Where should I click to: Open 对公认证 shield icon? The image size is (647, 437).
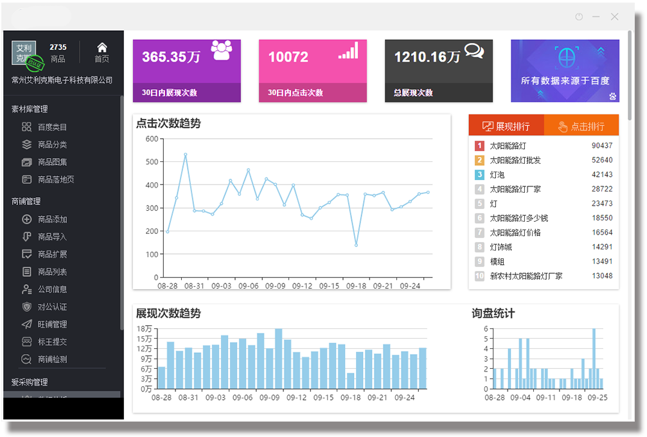pyautogui.click(x=27, y=307)
